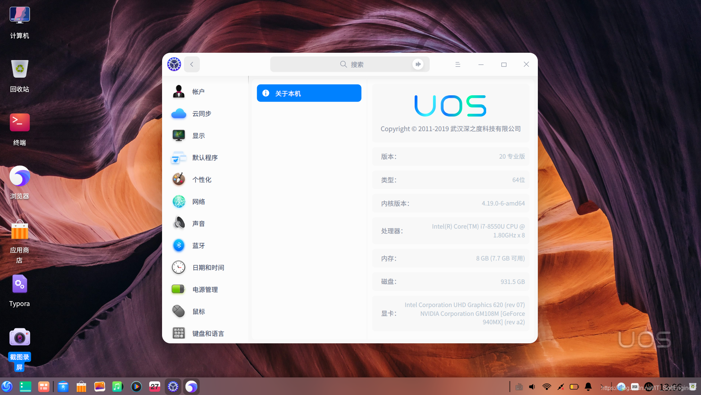Open the 终端 terminal desktop icon
The image size is (701, 395).
[x=19, y=130]
